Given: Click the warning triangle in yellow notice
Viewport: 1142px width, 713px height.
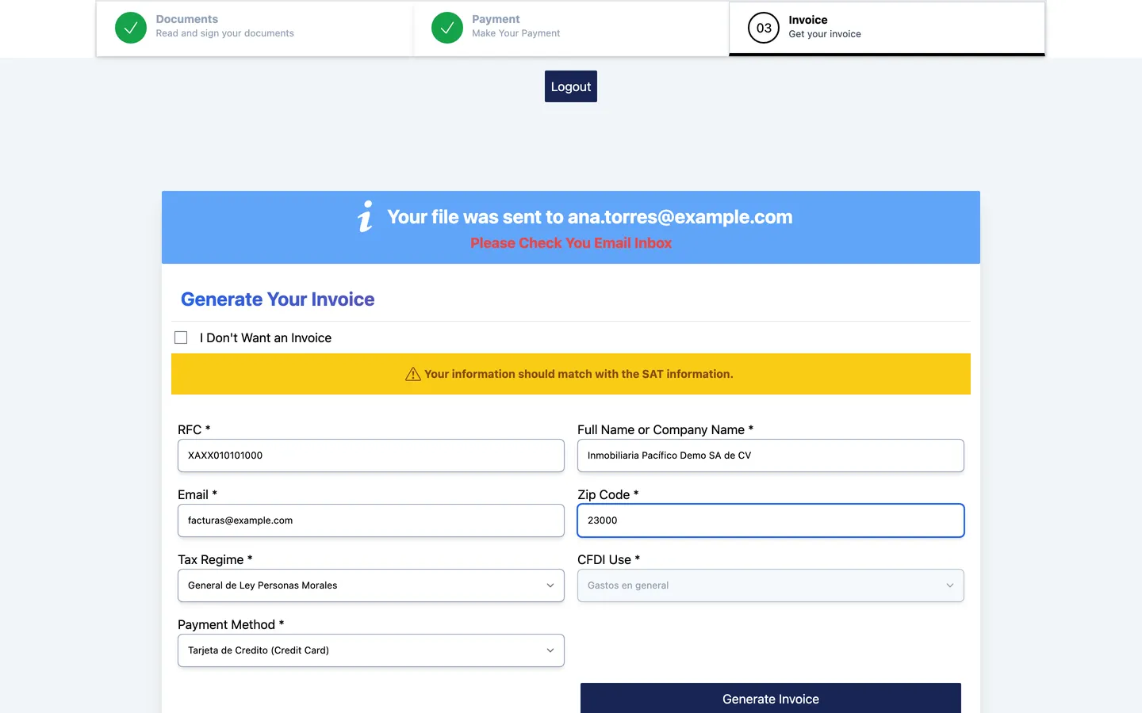Looking at the screenshot, I should coord(413,374).
